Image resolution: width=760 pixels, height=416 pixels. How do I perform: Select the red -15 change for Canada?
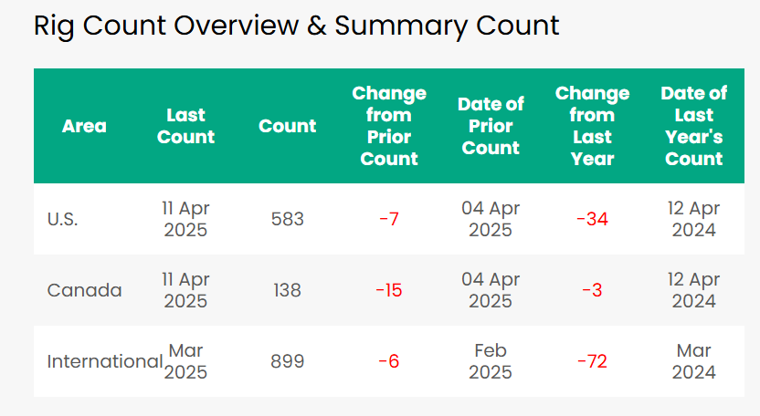click(389, 290)
